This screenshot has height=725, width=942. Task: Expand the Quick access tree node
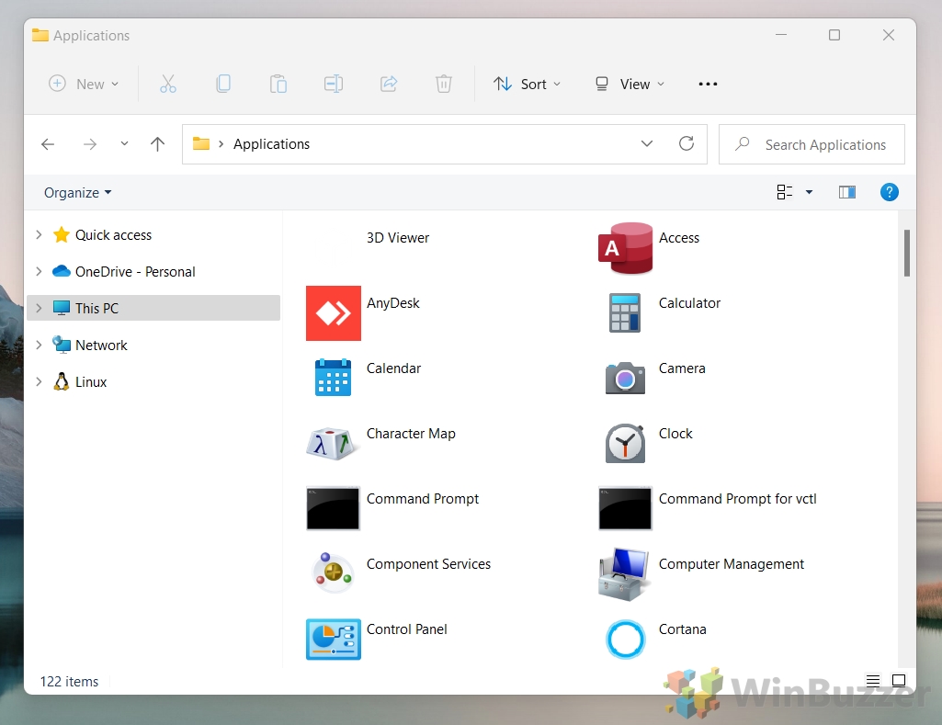[39, 235]
